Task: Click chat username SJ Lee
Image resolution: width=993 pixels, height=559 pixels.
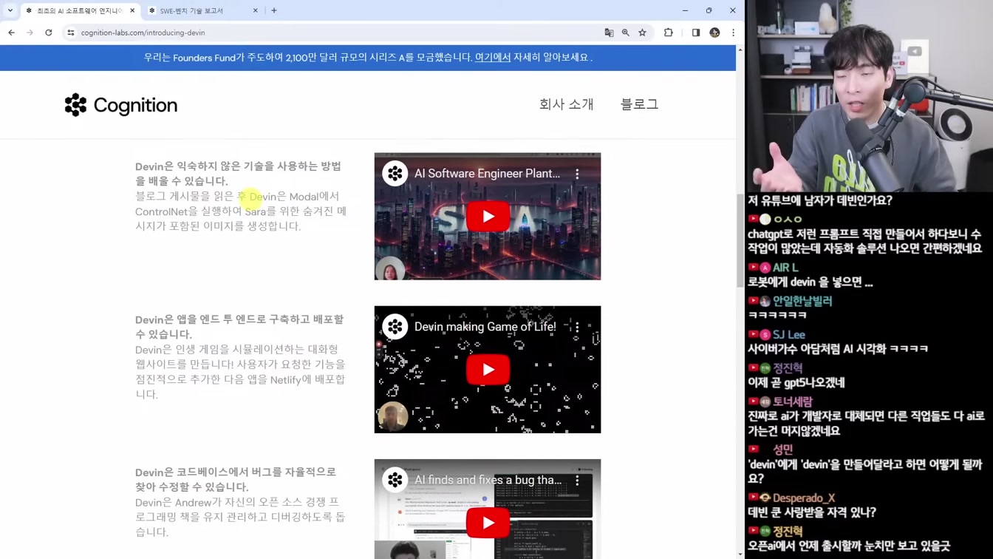Action: pos(789,334)
